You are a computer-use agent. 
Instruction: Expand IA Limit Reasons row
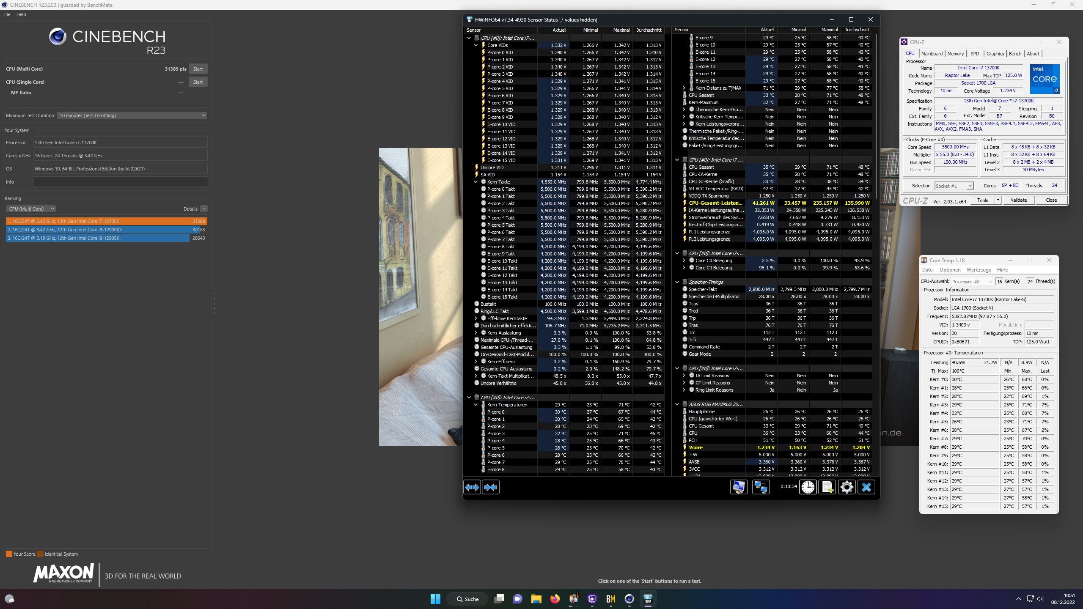pyautogui.click(x=684, y=376)
